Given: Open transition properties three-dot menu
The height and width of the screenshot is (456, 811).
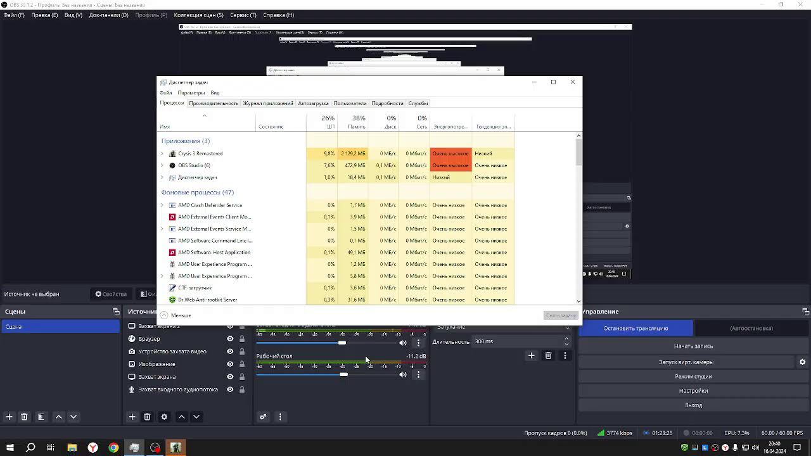Looking at the screenshot, I should [x=565, y=356].
